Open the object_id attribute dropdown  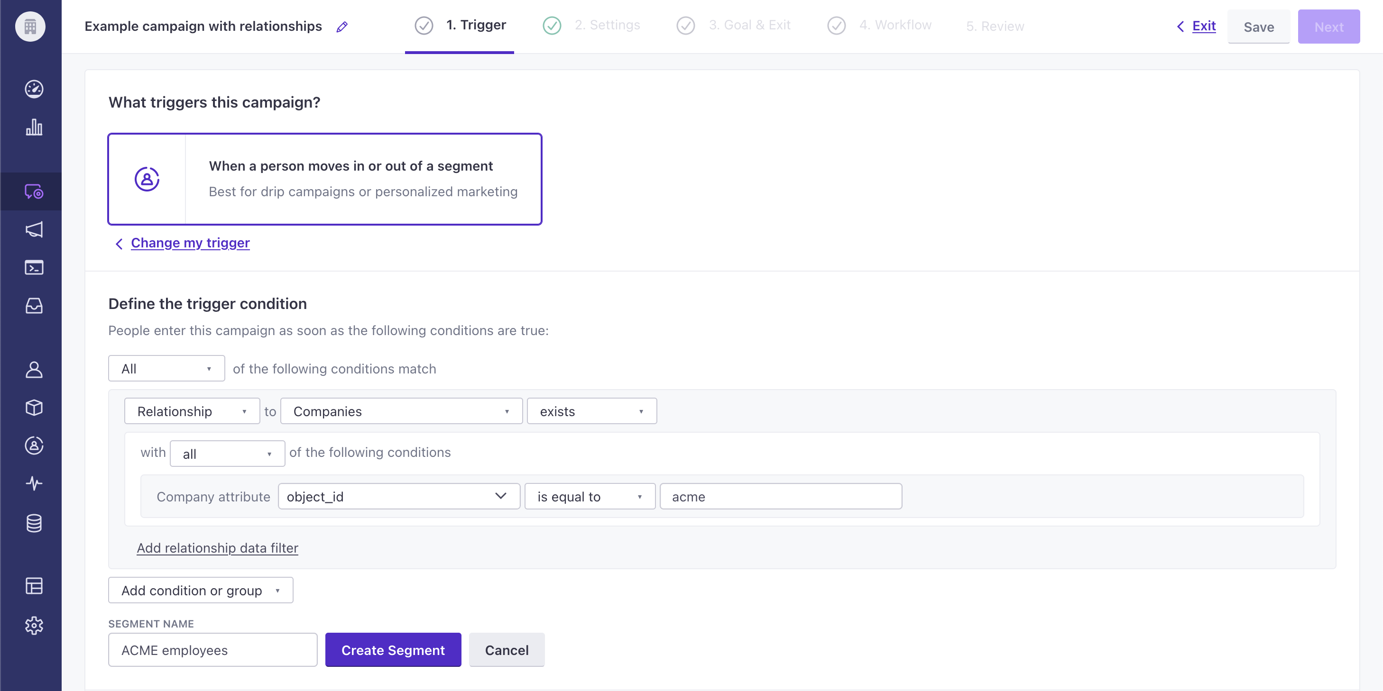point(399,496)
